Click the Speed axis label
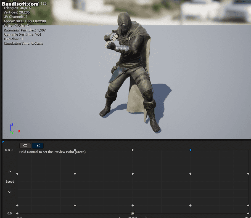This screenshot has height=218, width=251. [x=10, y=182]
